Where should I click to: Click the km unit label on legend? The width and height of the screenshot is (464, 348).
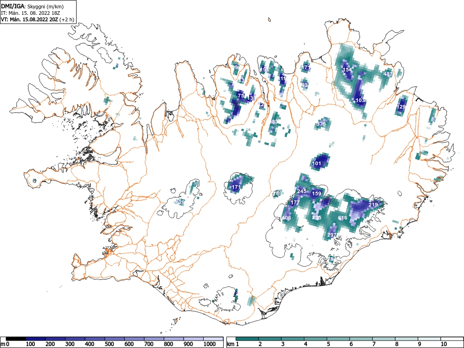pos(231,344)
